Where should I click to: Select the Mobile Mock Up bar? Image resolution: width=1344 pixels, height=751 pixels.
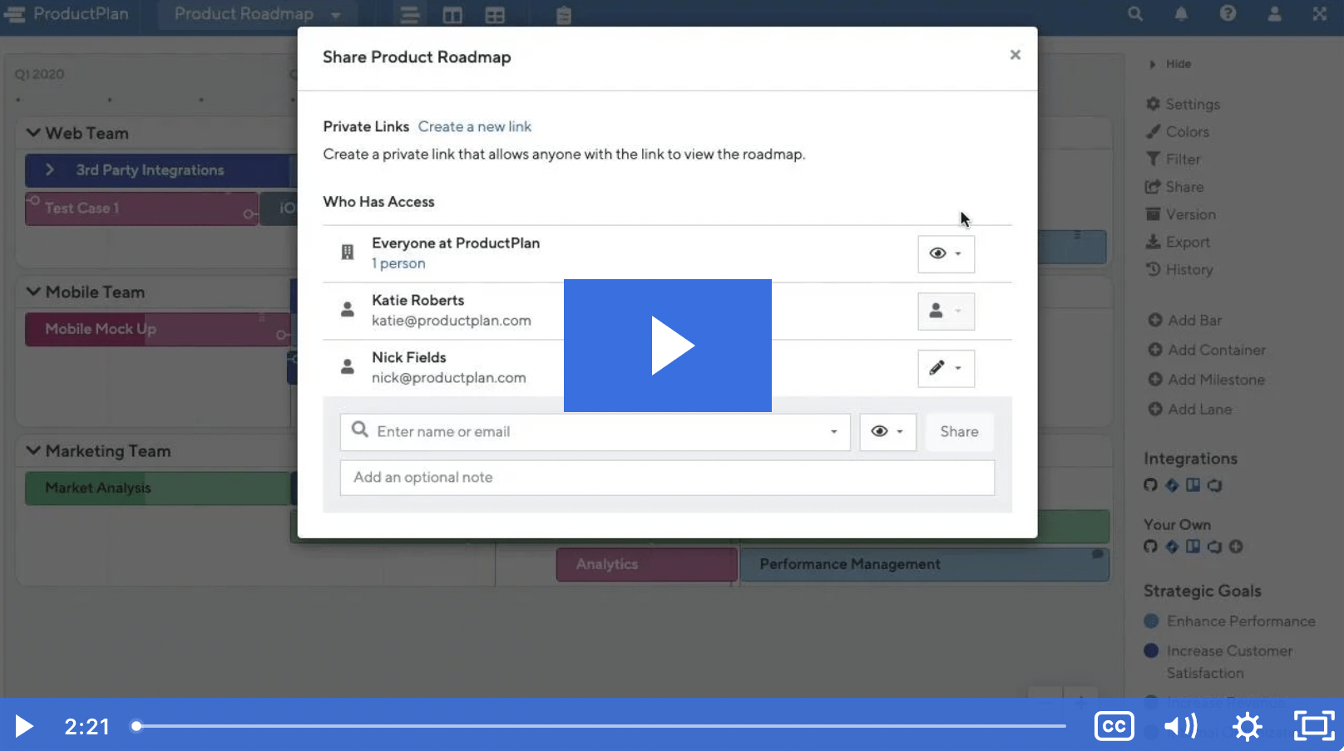158,329
